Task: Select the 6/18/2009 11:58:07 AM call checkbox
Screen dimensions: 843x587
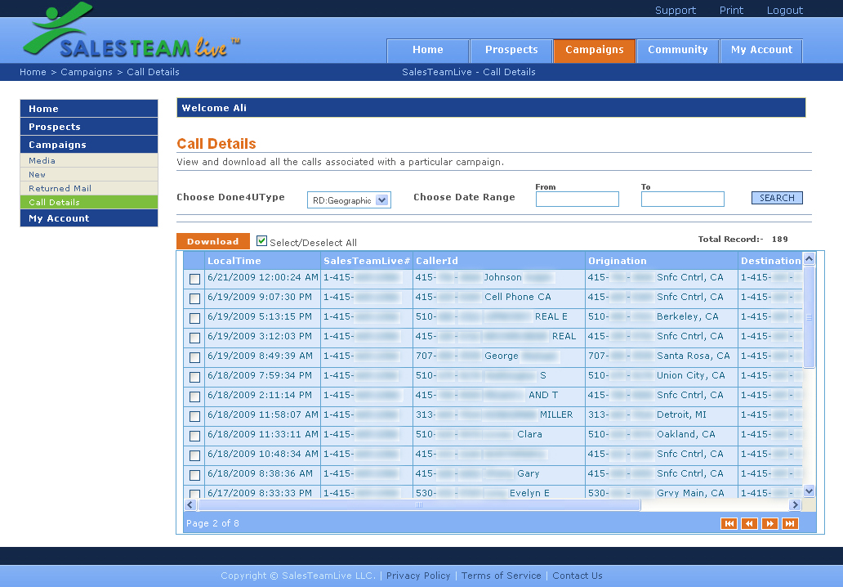Action: (x=194, y=416)
